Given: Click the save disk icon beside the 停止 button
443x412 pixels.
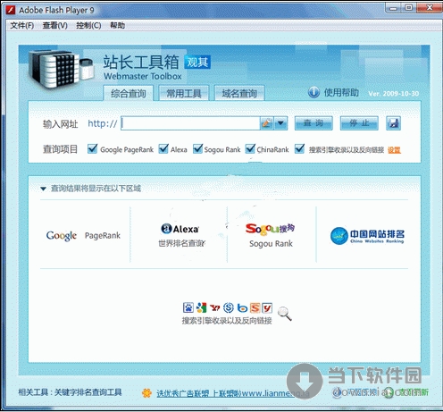Looking at the screenshot, I should click(x=393, y=123).
